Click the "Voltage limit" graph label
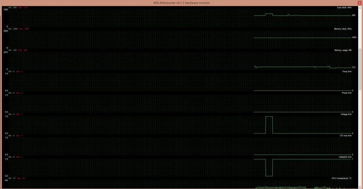This screenshot has width=363, height=189. [346, 114]
